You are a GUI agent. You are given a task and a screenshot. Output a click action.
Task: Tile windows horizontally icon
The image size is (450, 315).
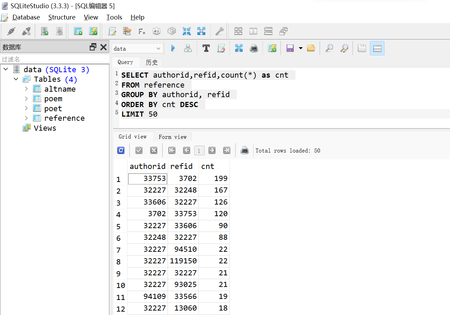click(x=268, y=31)
